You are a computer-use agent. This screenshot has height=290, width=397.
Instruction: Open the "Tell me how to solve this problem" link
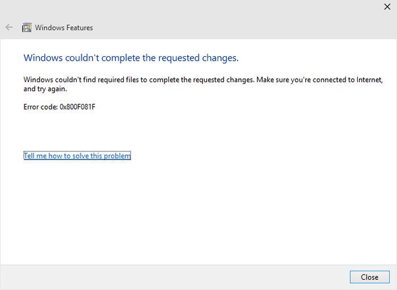click(x=77, y=155)
